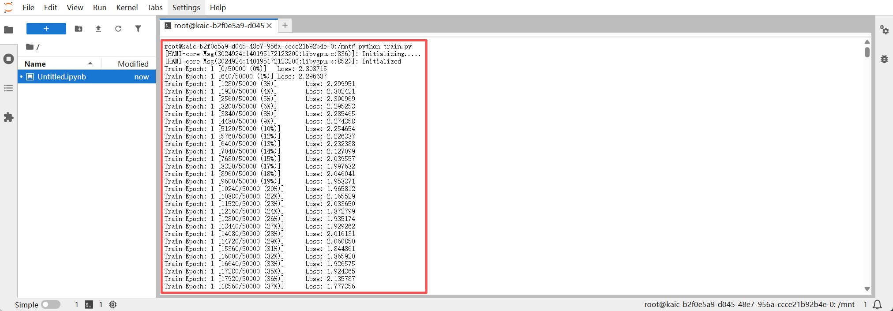
Task: Sort files by Name column
Action: tap(59, 64)
